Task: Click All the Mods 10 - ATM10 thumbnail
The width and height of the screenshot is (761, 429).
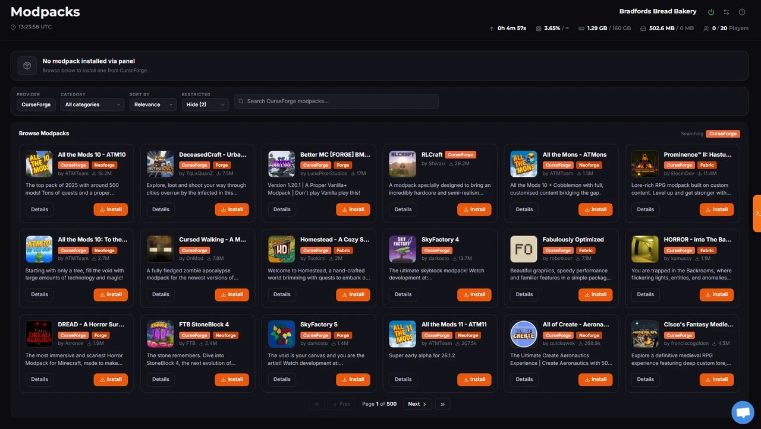Action: click(39, 164)
